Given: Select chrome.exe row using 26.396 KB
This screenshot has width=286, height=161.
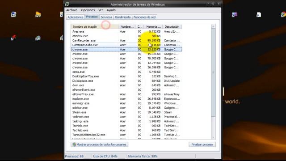Looking at the screenshot, I should pos(126,68).
